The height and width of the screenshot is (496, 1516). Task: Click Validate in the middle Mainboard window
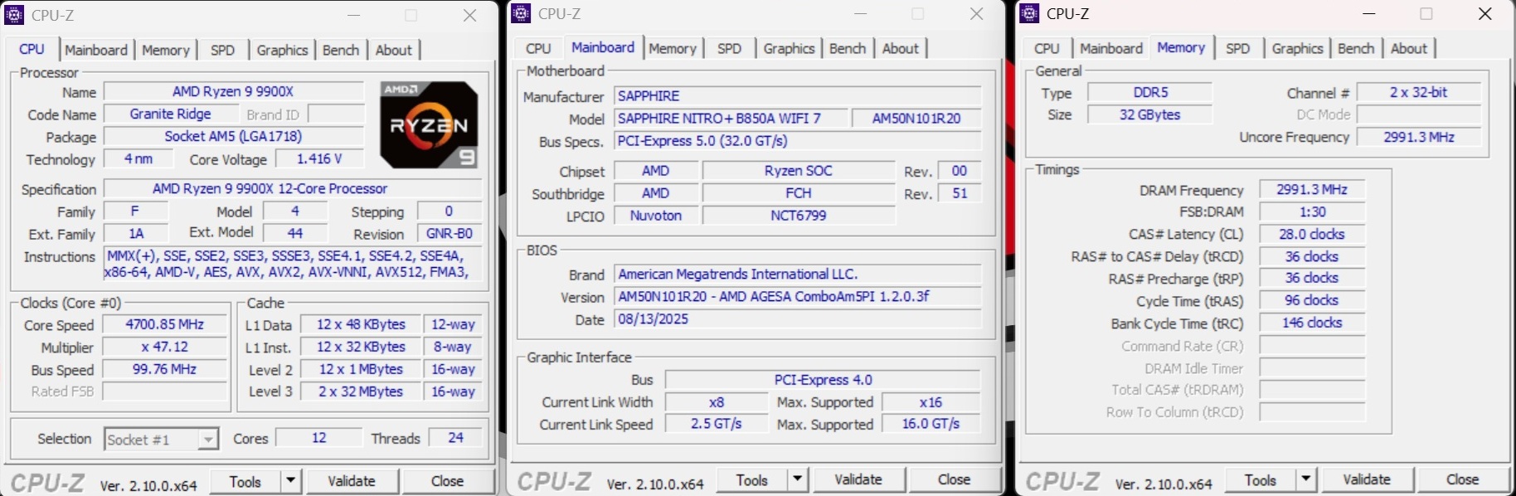(x=858, y=479)
